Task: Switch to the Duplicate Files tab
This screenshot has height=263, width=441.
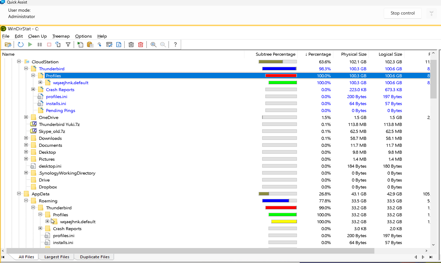Action: tap(95, 257)
